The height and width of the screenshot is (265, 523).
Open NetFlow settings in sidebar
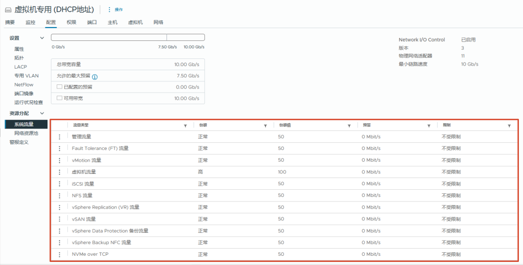click(x=23, y=84)
